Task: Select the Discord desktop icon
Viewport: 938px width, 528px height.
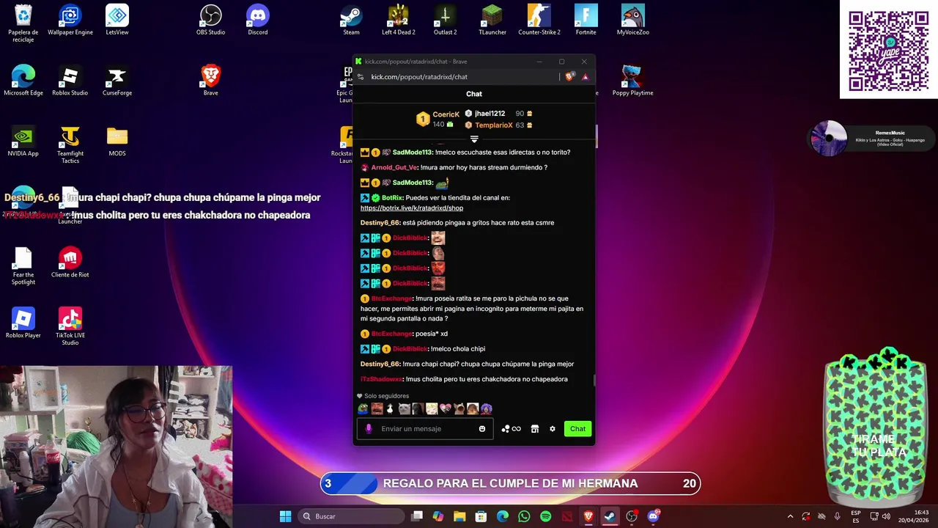Action: 258,21
